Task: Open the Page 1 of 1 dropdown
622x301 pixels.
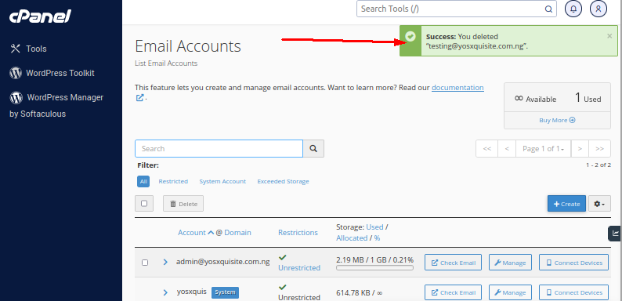Action: (x=543, y=149)
